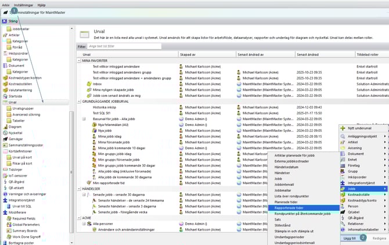This screenshot has height=245, width=389.
Task: Click the Inbox selection icon in list
Action: (88, 84)
